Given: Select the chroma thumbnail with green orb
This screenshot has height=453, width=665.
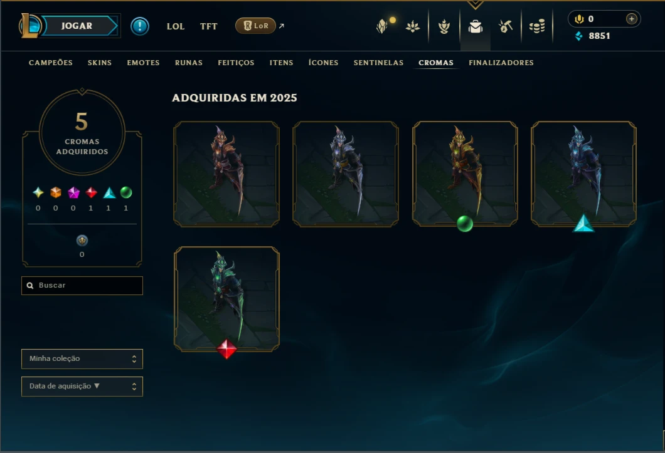Looking at the screenshot, I should (465, 174).
